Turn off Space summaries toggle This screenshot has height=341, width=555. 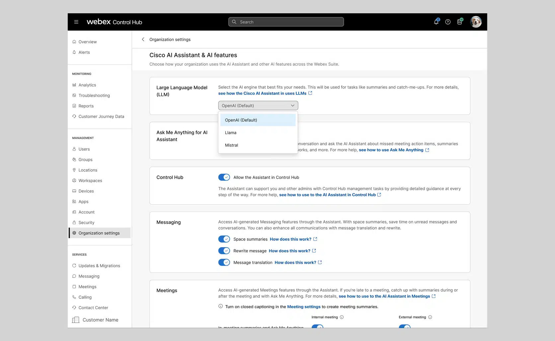pyautogui.click(x=224, y=239)
